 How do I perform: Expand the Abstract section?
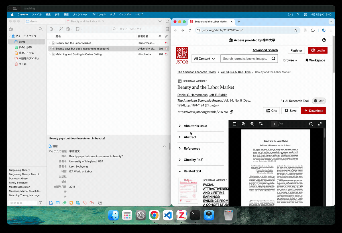point(190,137)
